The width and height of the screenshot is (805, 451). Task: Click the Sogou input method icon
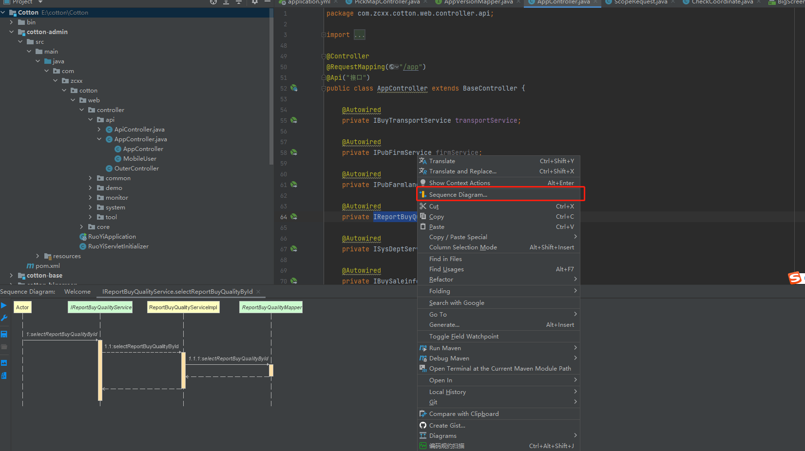795,278
